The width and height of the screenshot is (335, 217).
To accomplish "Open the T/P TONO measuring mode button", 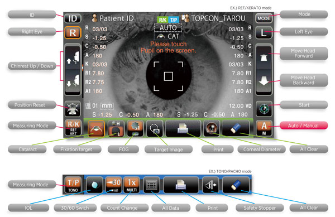I will (x=73, y=185).
